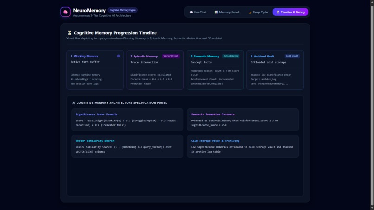Select the Working Memory card title
Screen dimensions: 374x210
pos(84,56)
